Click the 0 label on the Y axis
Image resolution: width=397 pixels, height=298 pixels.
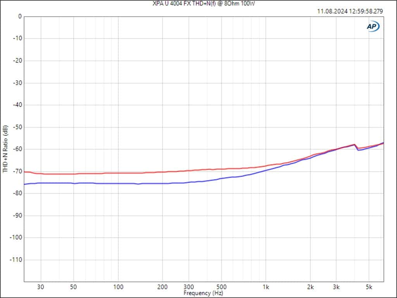[x=20, y=16]
